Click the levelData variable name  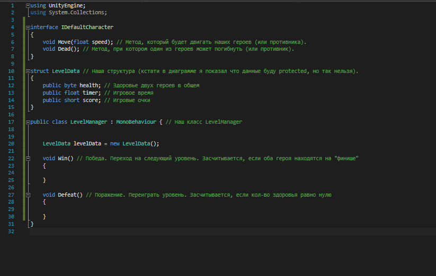tap(88, 144)
